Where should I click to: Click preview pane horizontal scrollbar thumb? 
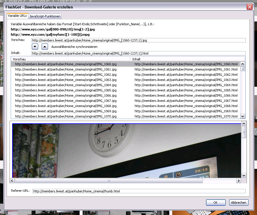click(109, 181)
